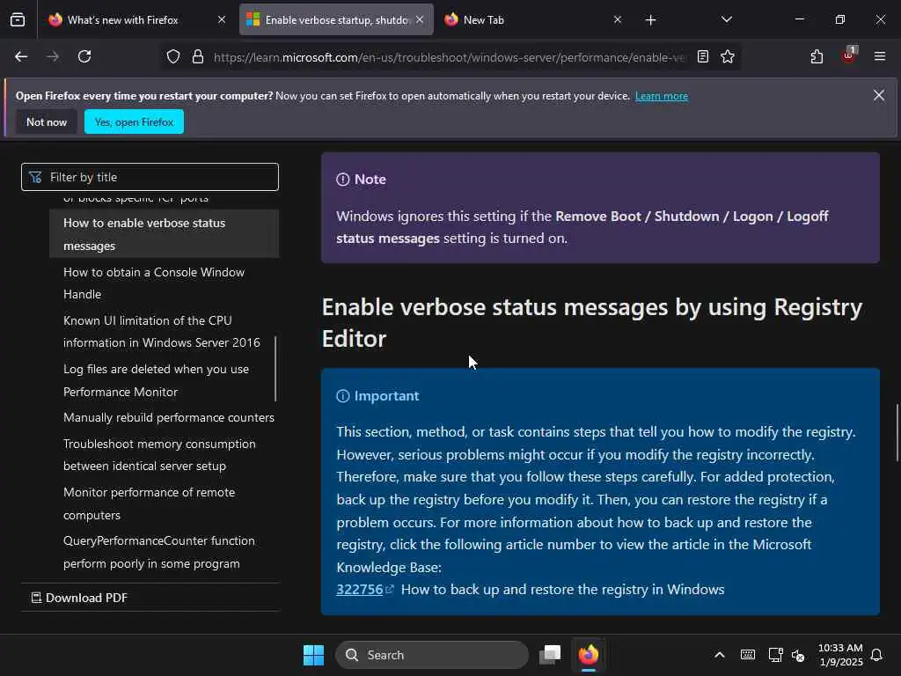The image size is (901, 676).
Task: Open How to obtain a Console Window Handle
Action: click(153, 283)
